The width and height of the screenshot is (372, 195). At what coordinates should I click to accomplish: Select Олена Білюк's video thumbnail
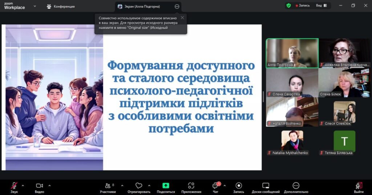tap(344, 83)
